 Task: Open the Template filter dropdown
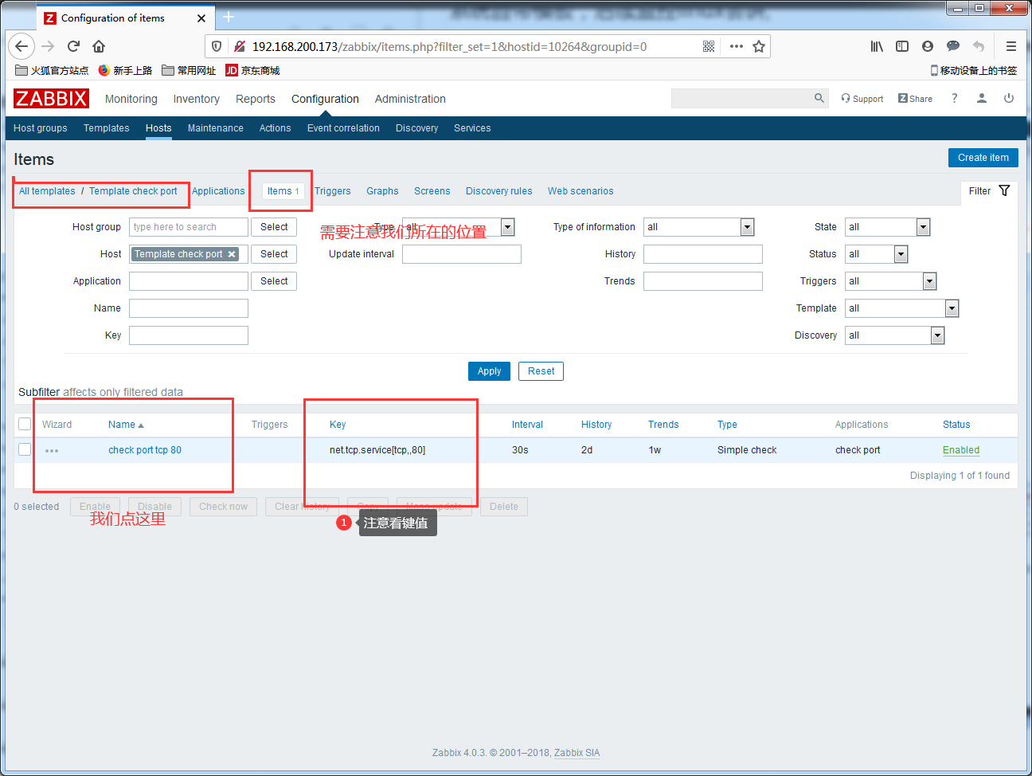[901, 308]
